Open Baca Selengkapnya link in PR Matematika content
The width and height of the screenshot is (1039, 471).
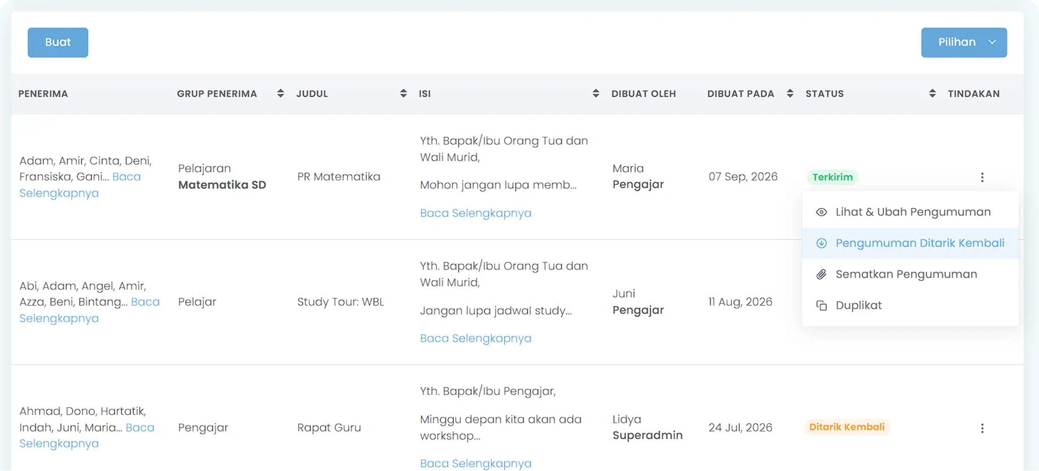point(475,213)
